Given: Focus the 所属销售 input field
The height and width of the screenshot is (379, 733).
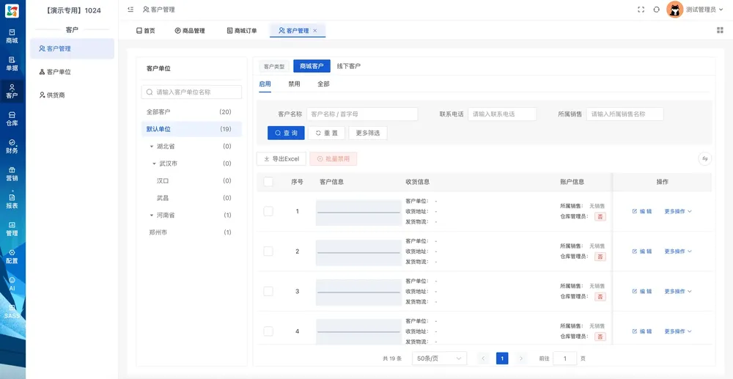Looking at the screenshot, I should coord(625,114).
